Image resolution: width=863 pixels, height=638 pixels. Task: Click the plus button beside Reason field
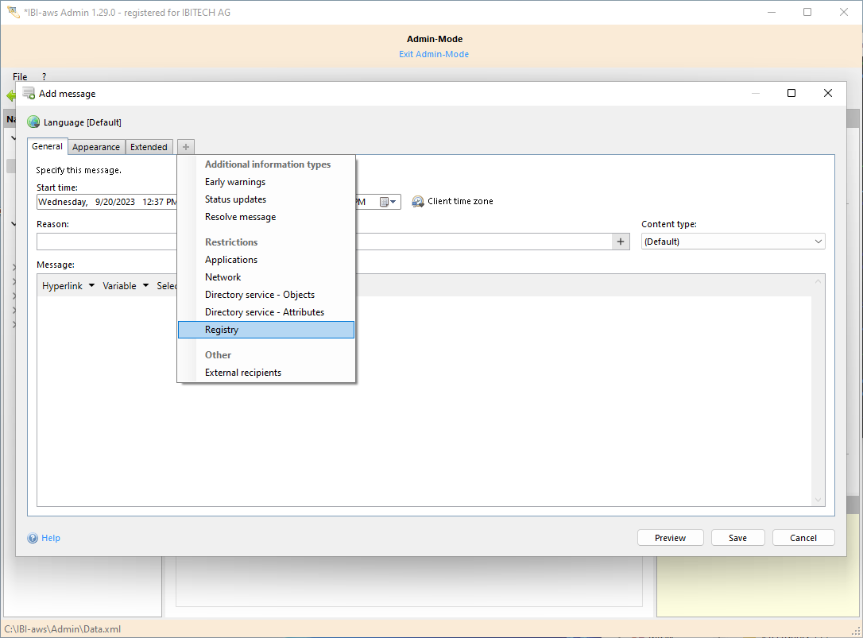[621, 242]
